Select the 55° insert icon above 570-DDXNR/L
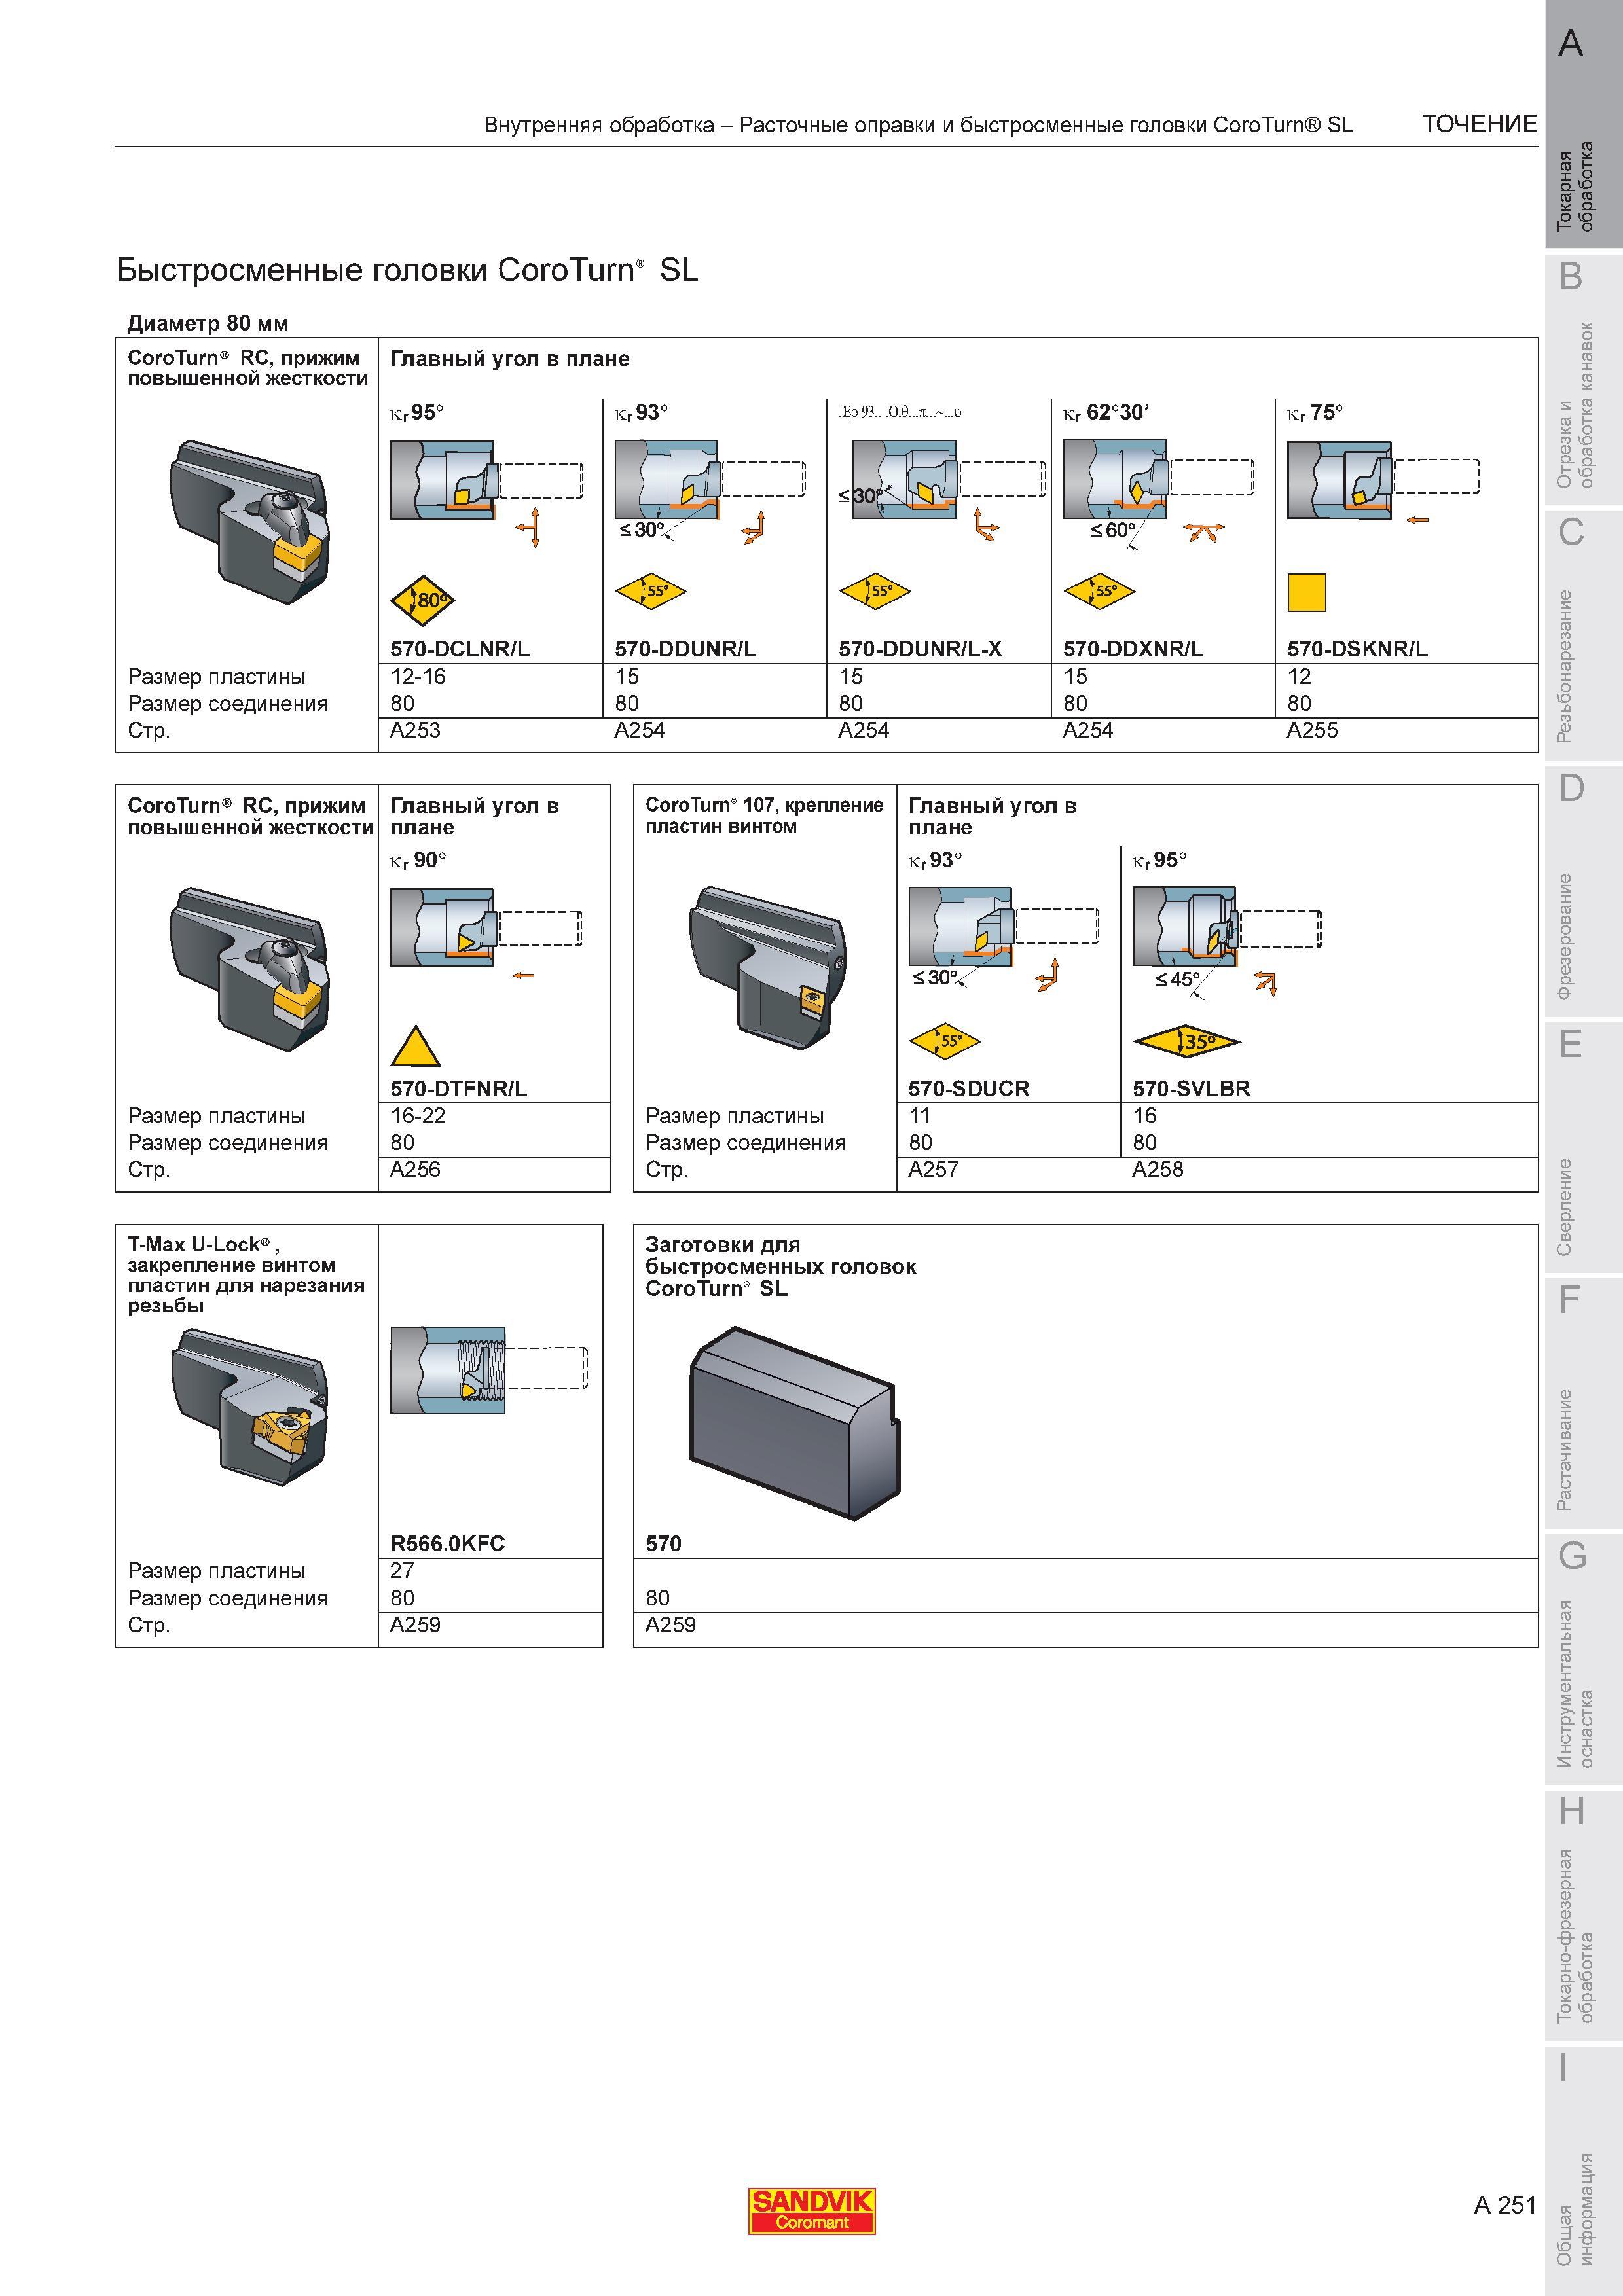 coord(1099,591)
